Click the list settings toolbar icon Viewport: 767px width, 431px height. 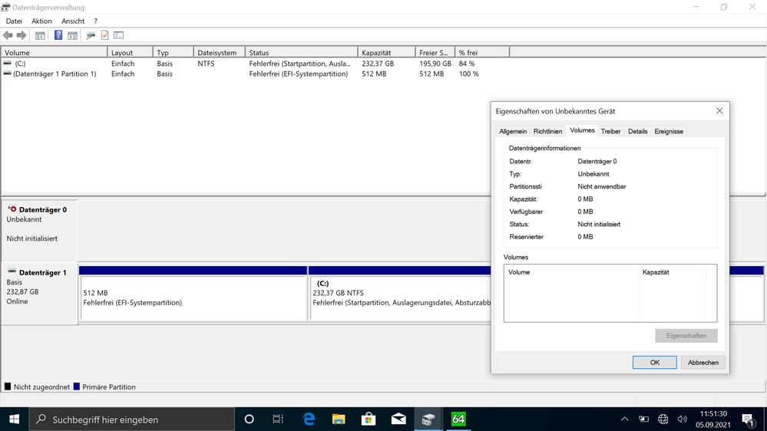119,35
